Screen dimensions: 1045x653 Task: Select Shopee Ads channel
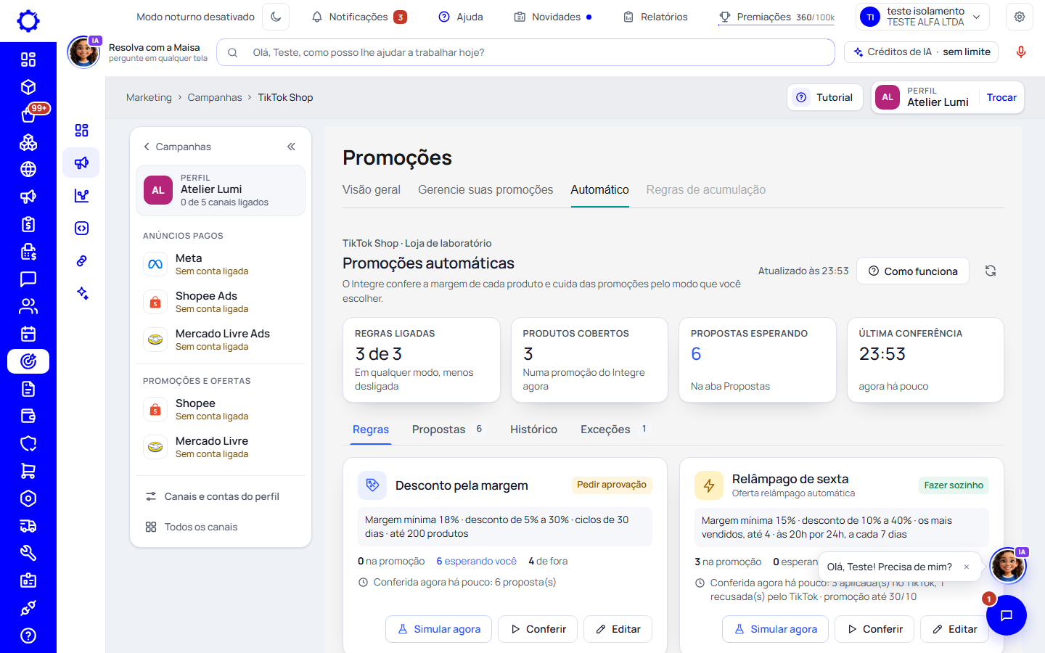click(x=221, y=302)
